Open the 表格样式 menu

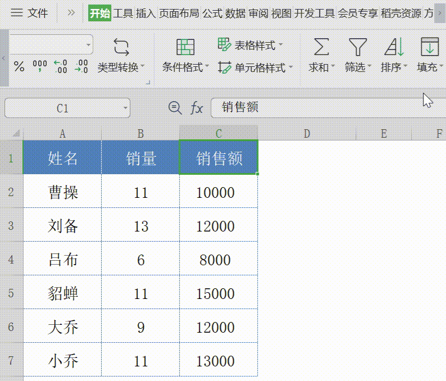click(x=251, y=44)
